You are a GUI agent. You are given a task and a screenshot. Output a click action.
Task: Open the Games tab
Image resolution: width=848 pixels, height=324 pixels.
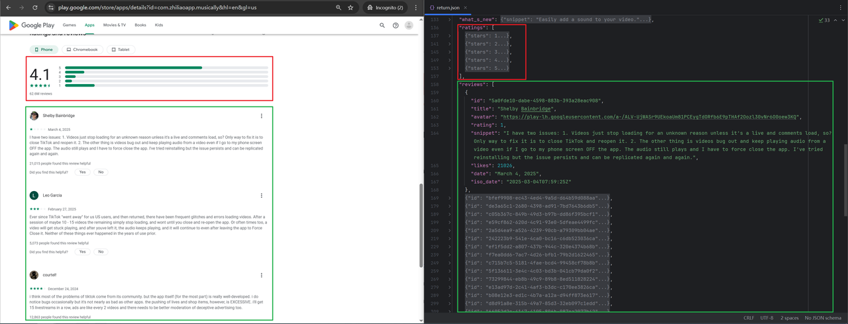(69, 25)
